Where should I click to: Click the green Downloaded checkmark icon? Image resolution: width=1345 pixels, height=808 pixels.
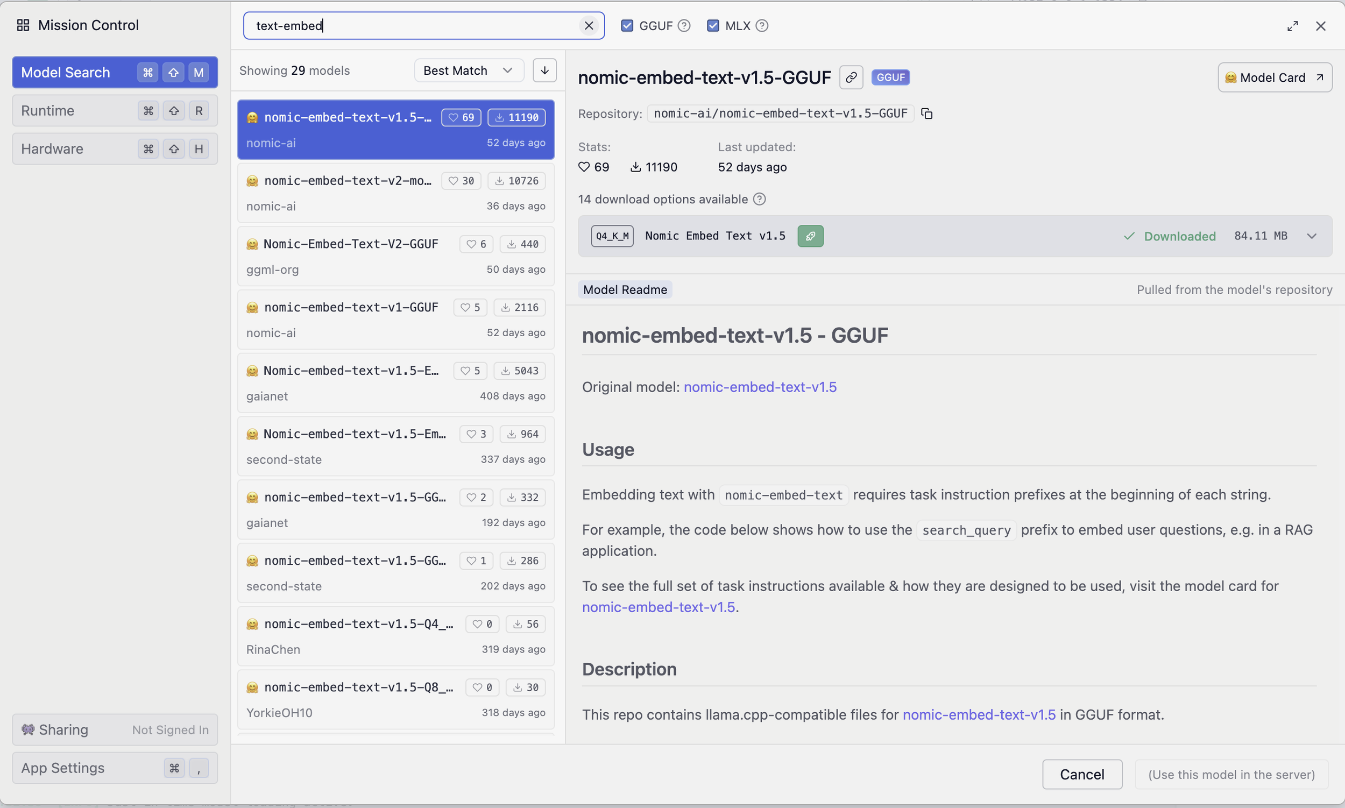(1129, 236)
